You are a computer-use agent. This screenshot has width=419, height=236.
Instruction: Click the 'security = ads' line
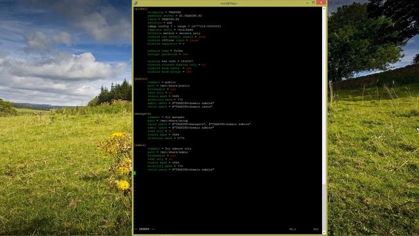[160, 23]
